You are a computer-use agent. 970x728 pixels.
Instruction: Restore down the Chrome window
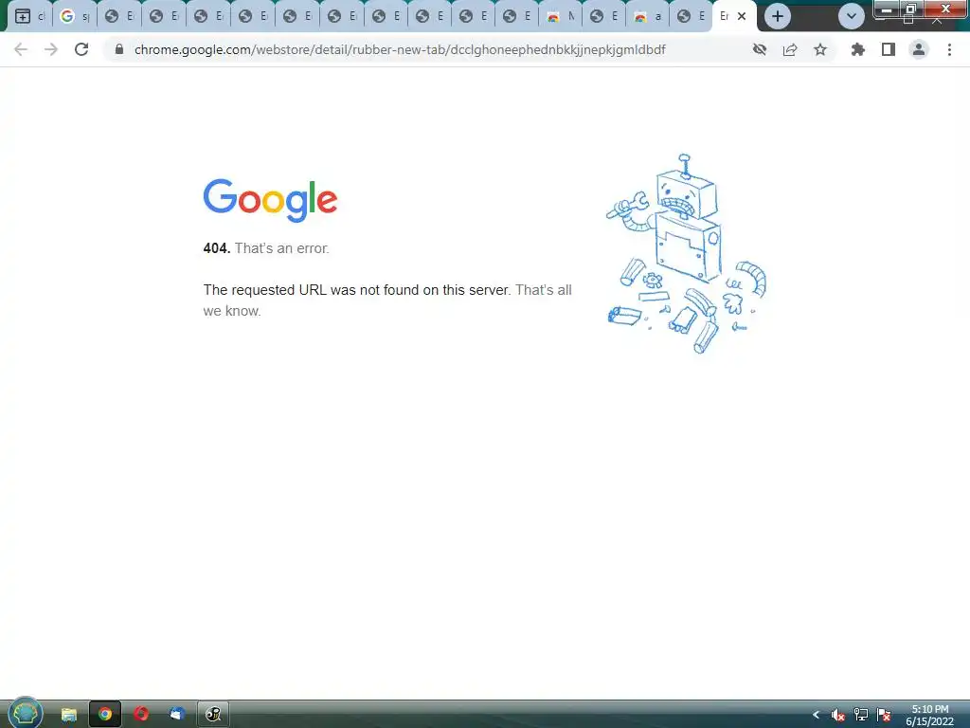tap(911, 9)
